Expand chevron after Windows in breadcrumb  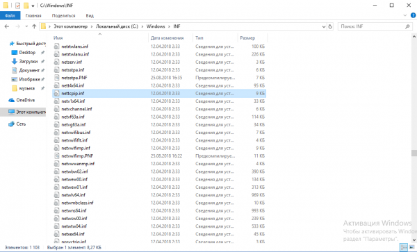click(x=169, y=26)
